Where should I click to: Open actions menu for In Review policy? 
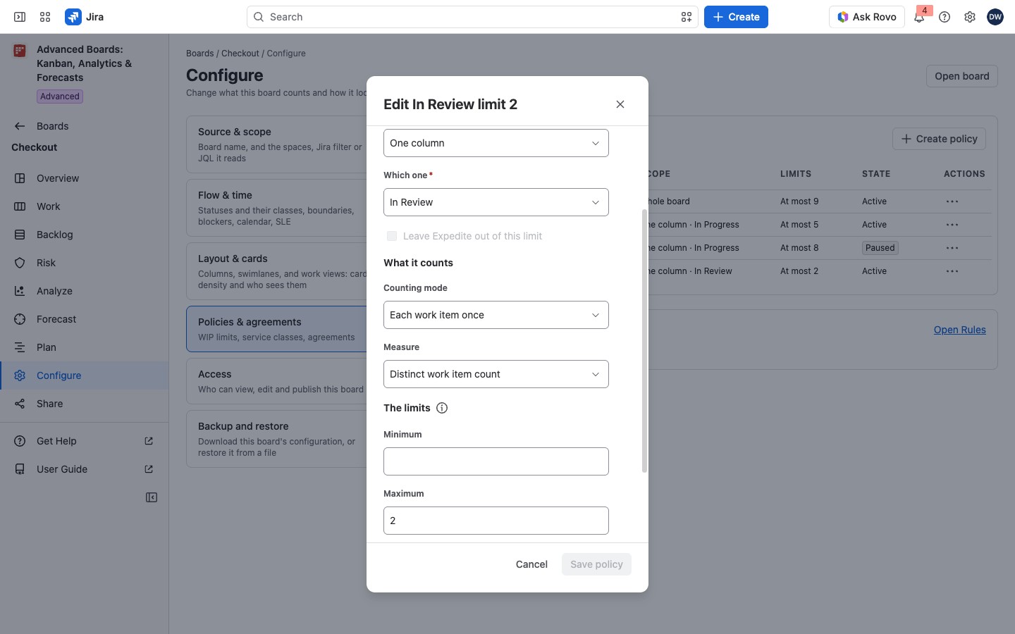[x=952, y=271]
